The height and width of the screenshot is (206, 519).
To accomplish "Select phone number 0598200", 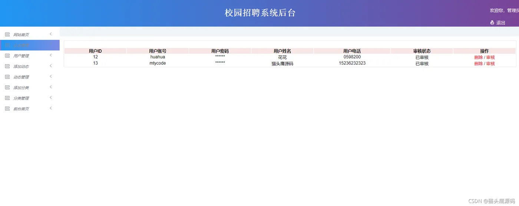I will [x=352, y=57].
